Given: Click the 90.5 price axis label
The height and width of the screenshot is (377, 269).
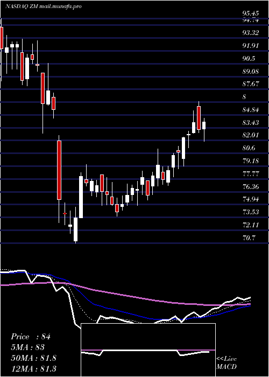Looking at the screenshot, I should click(249, 58).
